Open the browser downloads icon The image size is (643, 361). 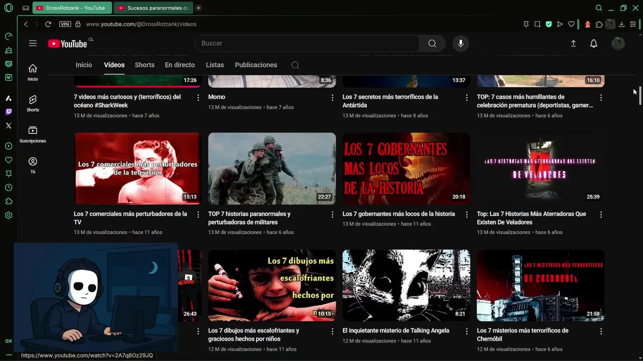(621, 24)
